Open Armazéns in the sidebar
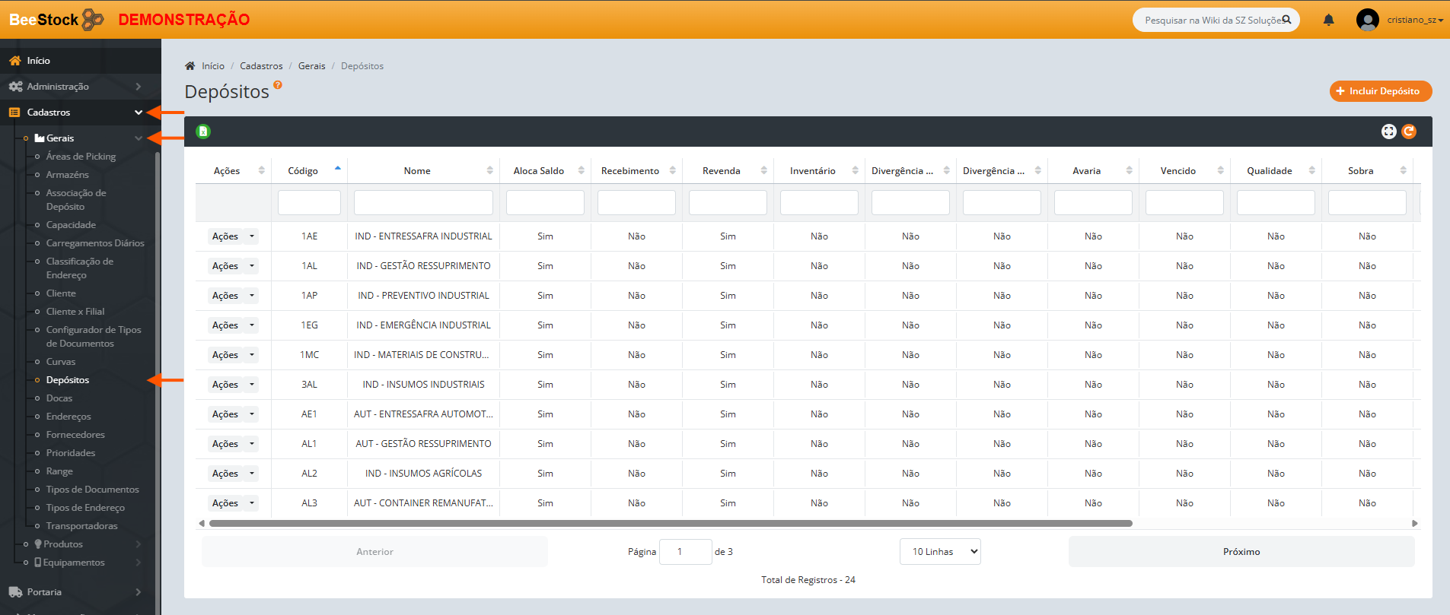 coord(67,175)
